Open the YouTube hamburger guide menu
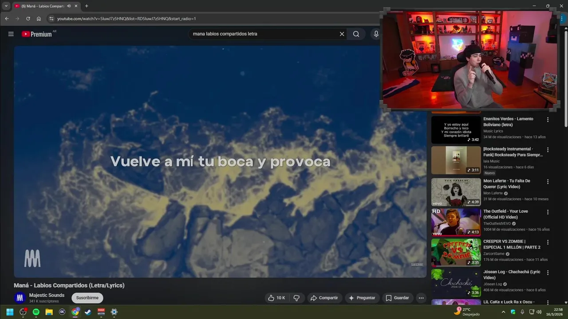Viewport: 568px width, 319px height. click(x=11, y=34)
